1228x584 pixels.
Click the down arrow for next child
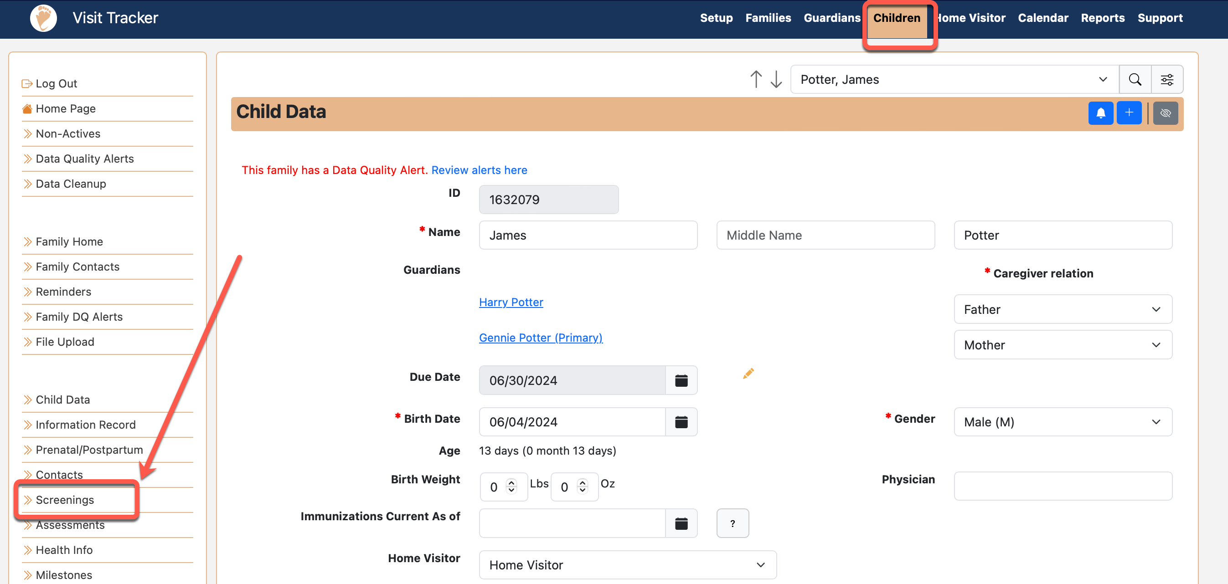pyautogui.click(x=776, y=79)
